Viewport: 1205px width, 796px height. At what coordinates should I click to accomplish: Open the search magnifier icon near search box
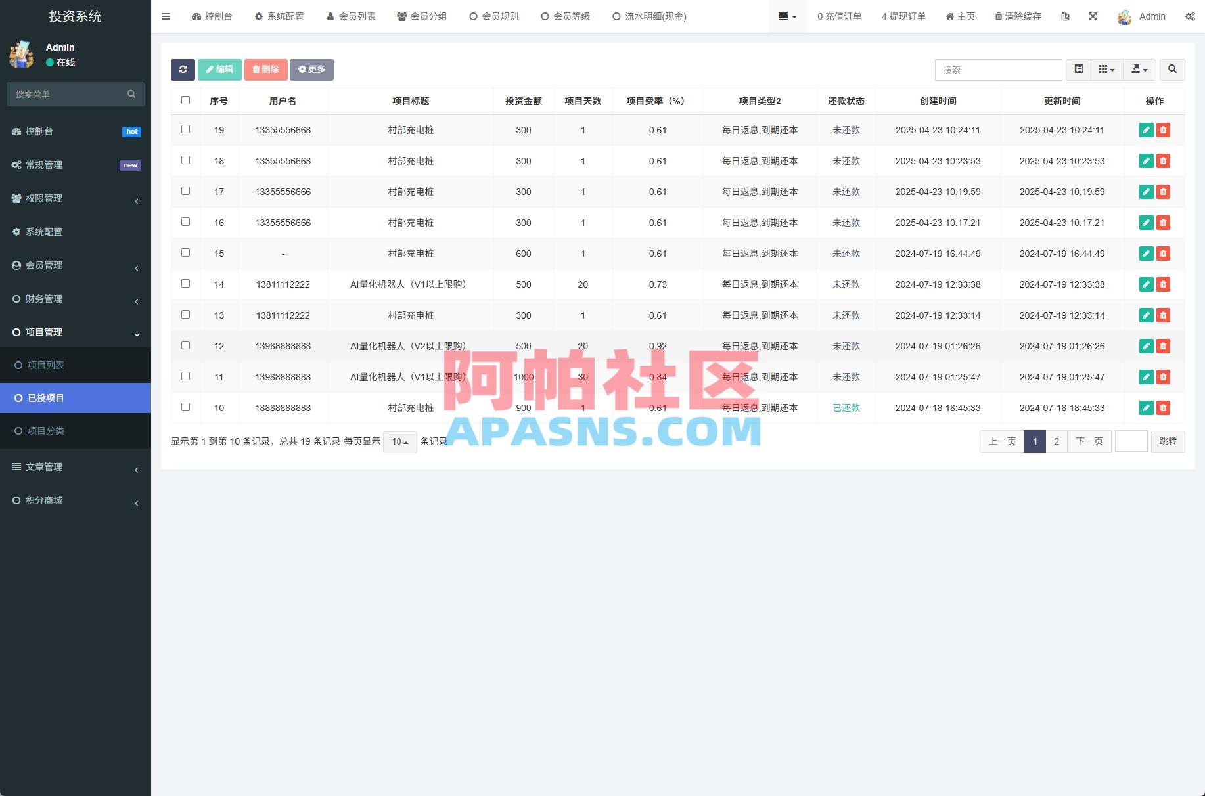coord(1172,70)
